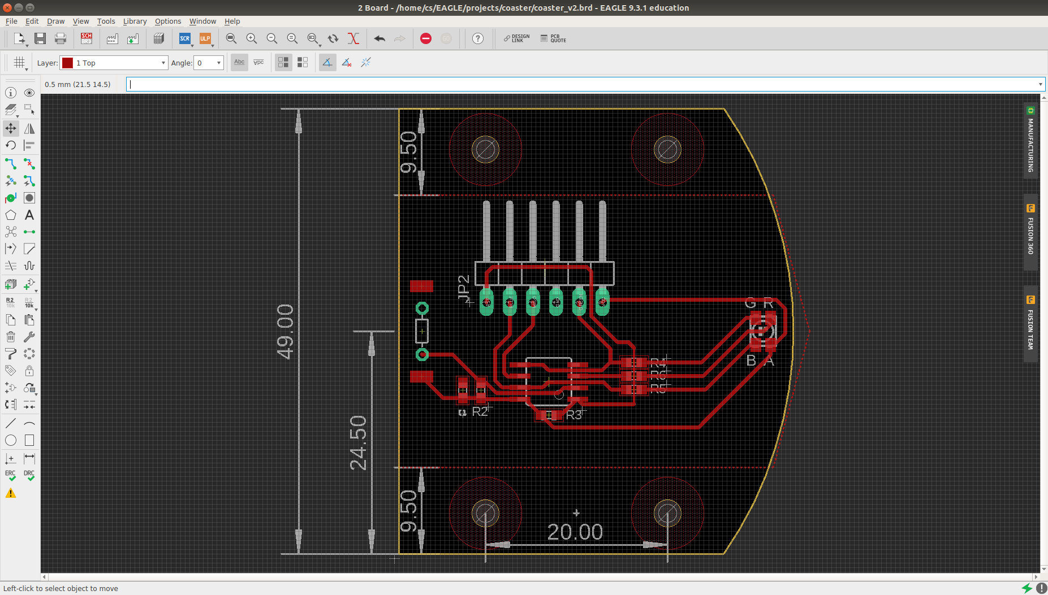Open the Tools menu
The height and width of the screenshot is (595, 1048).
(x=106, y=21)
